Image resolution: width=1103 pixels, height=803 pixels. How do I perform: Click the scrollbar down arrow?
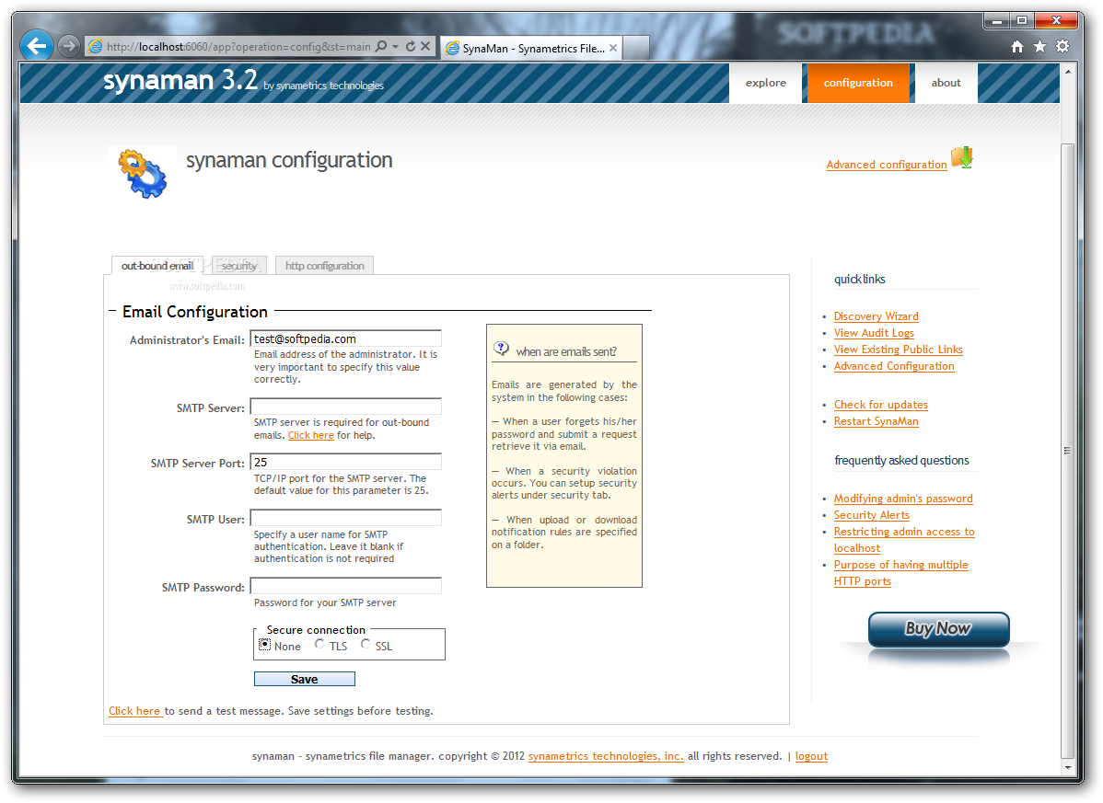pos(1067,769)
